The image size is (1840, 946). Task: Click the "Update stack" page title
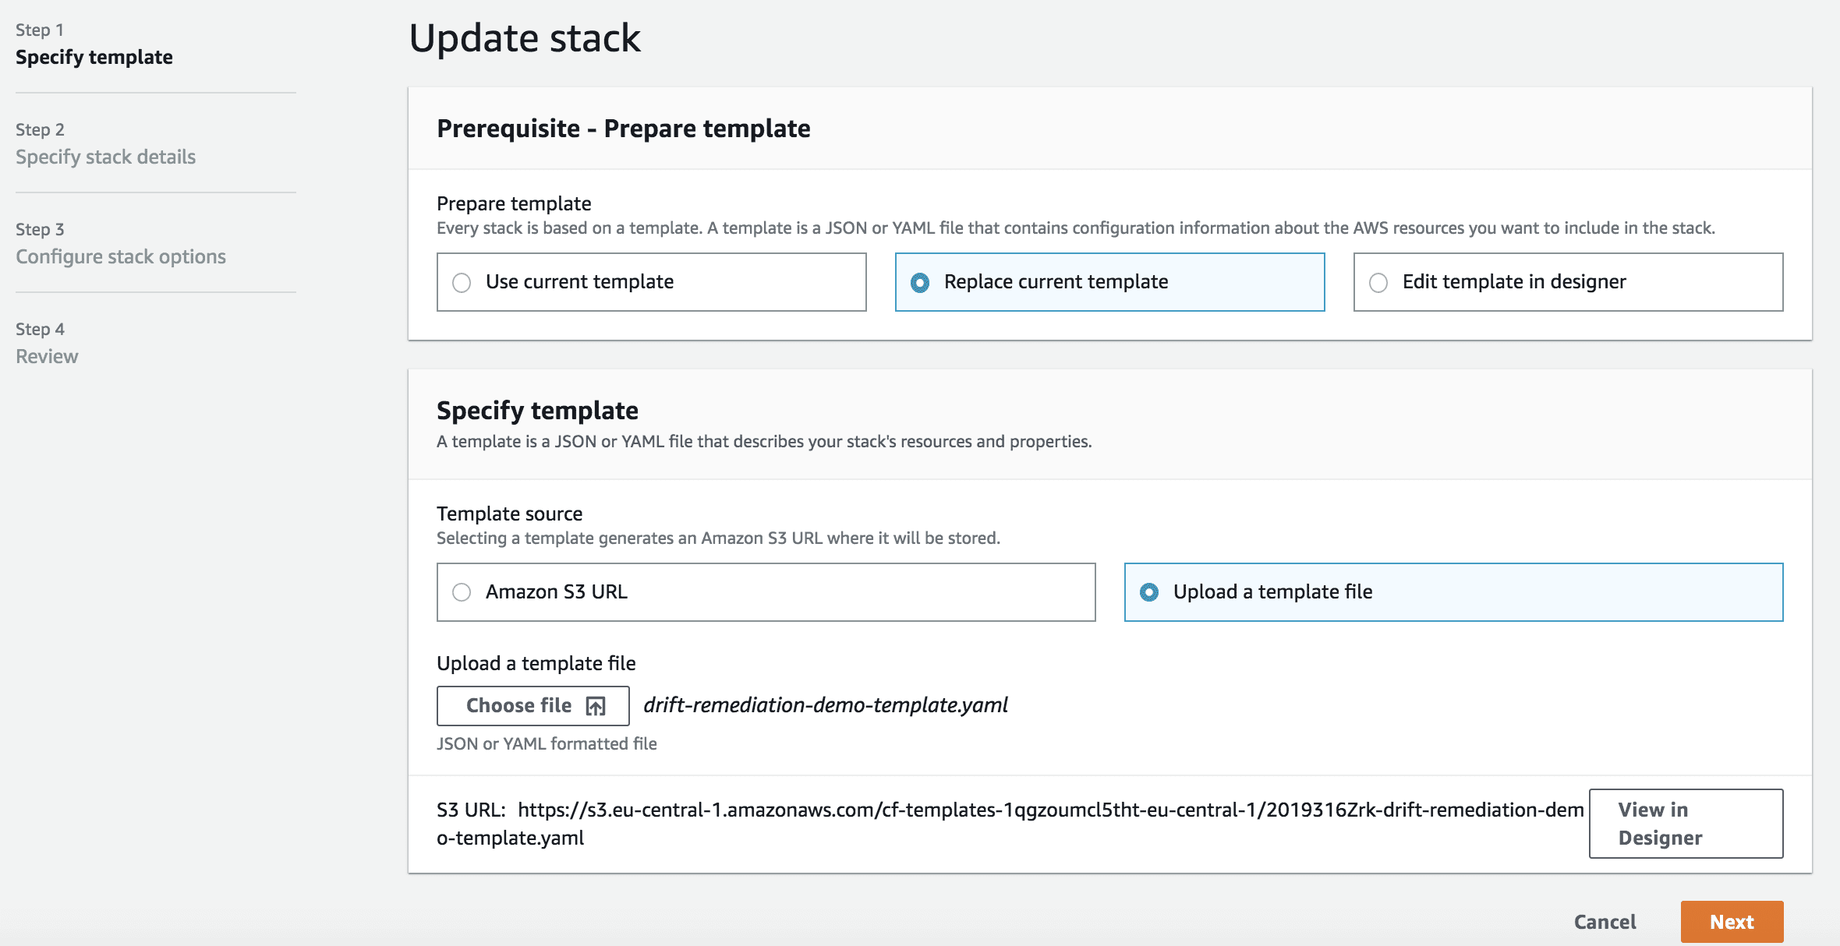coord(525,37)
